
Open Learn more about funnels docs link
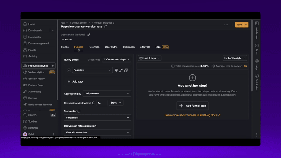[192, 115]
